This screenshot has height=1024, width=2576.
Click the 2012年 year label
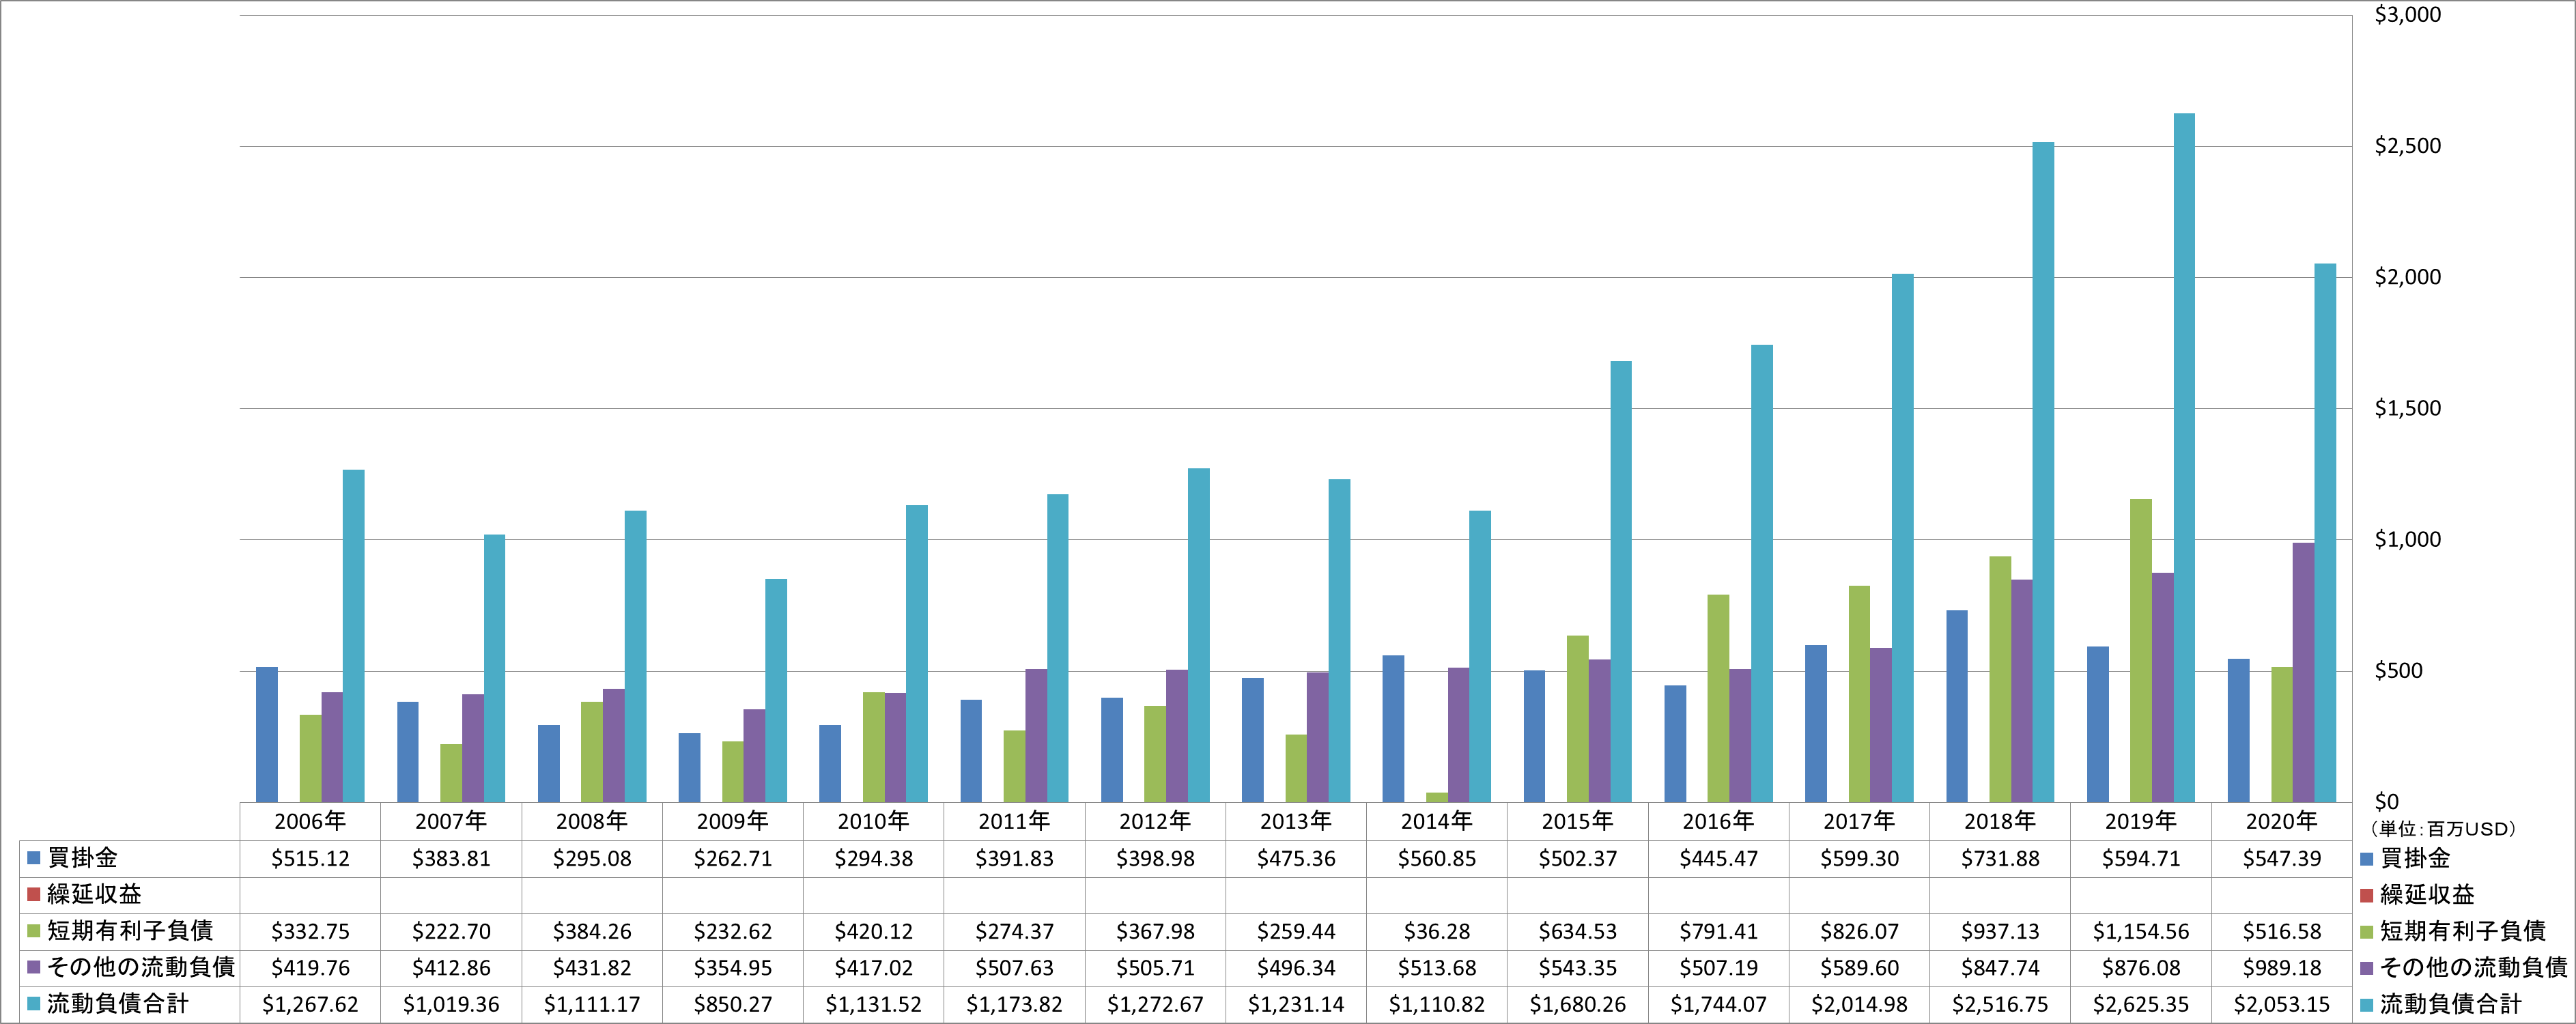(x=1155, y=821)
